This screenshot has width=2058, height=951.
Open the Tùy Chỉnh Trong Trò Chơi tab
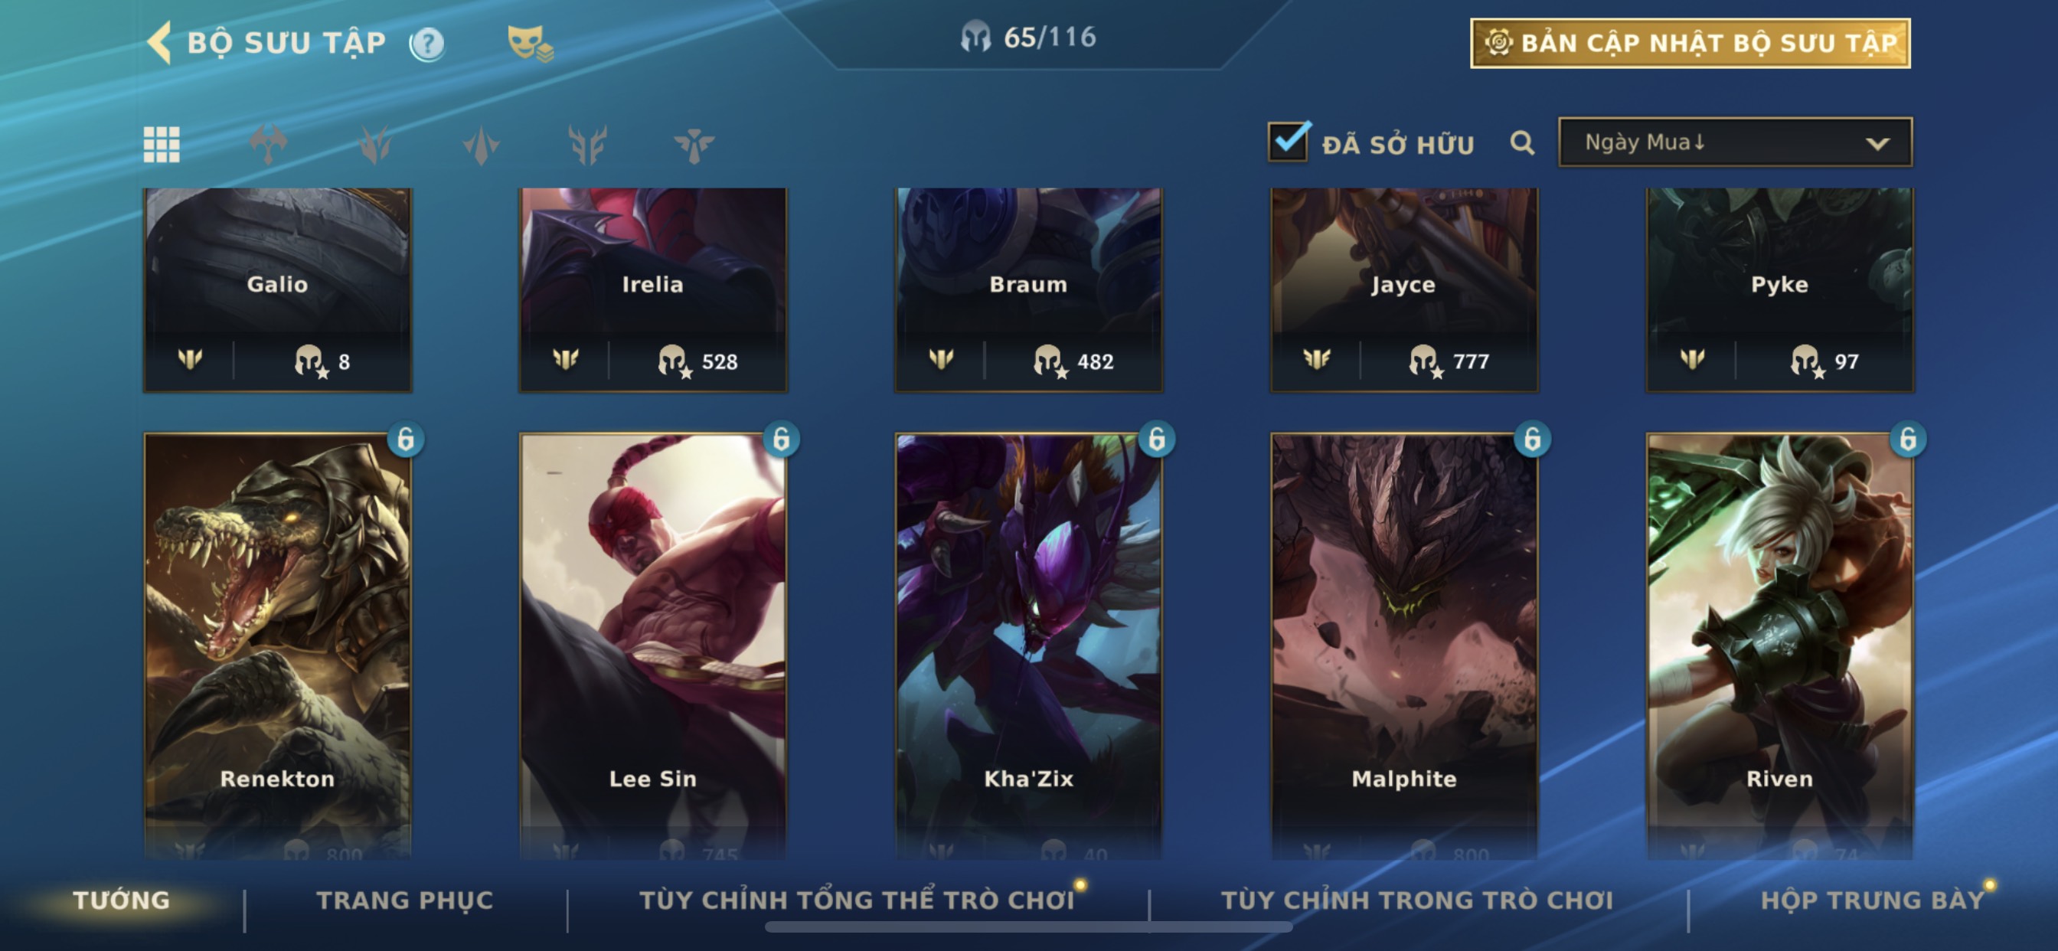click(1416, 900)
